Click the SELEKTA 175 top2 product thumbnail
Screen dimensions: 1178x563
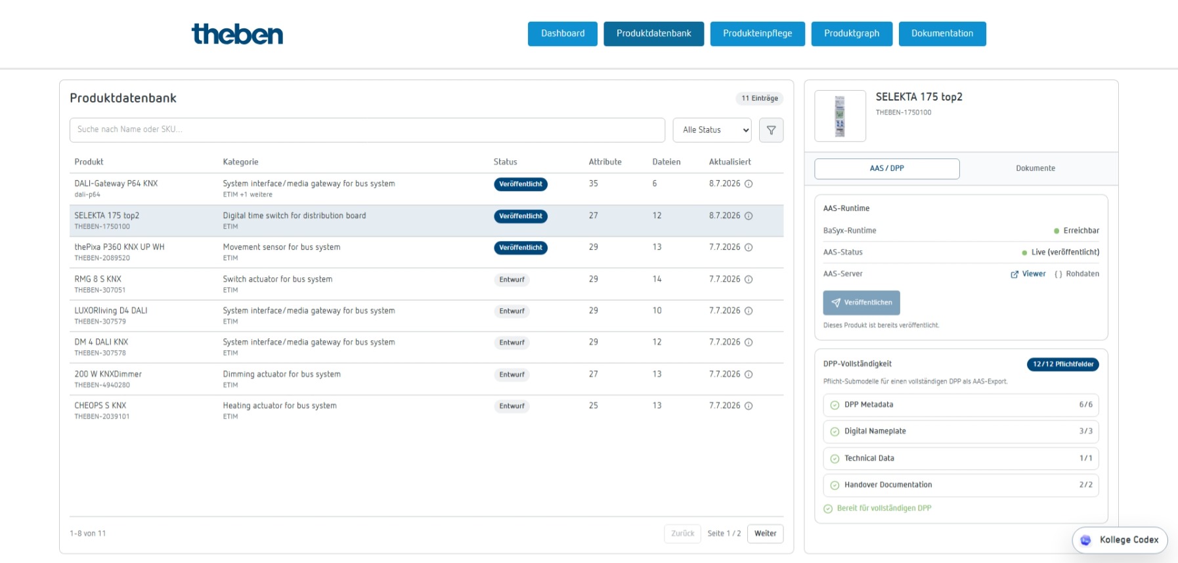click(x=840, y=116)
